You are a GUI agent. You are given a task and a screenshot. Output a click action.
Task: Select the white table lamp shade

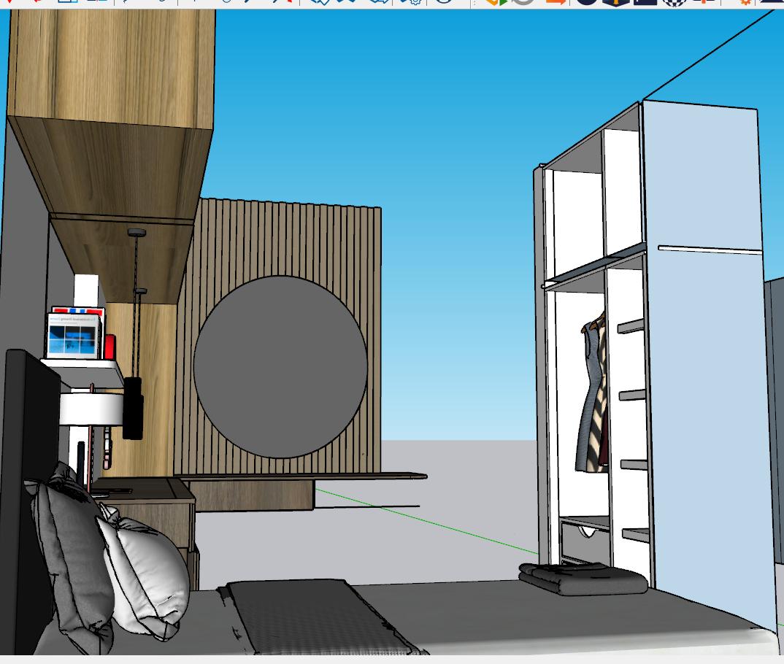[91, 409]
